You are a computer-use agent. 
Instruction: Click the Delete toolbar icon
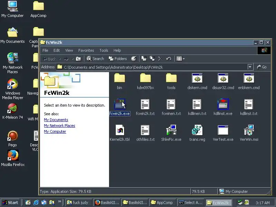160,59
